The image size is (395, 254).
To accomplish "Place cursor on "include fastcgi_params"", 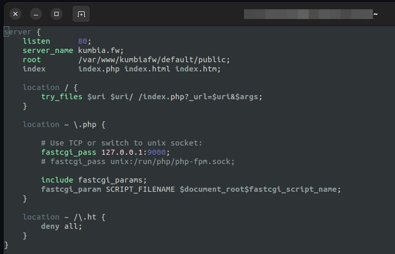I will click(x=94, y=180).
